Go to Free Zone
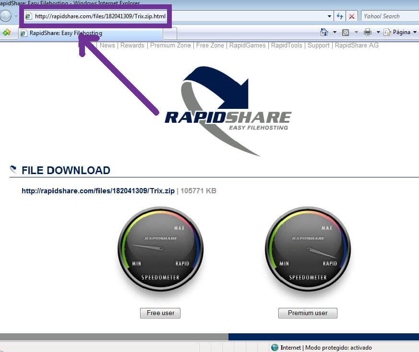Viewport: 419px width, 352px height. pyautogui.click(x=210, y=46)
